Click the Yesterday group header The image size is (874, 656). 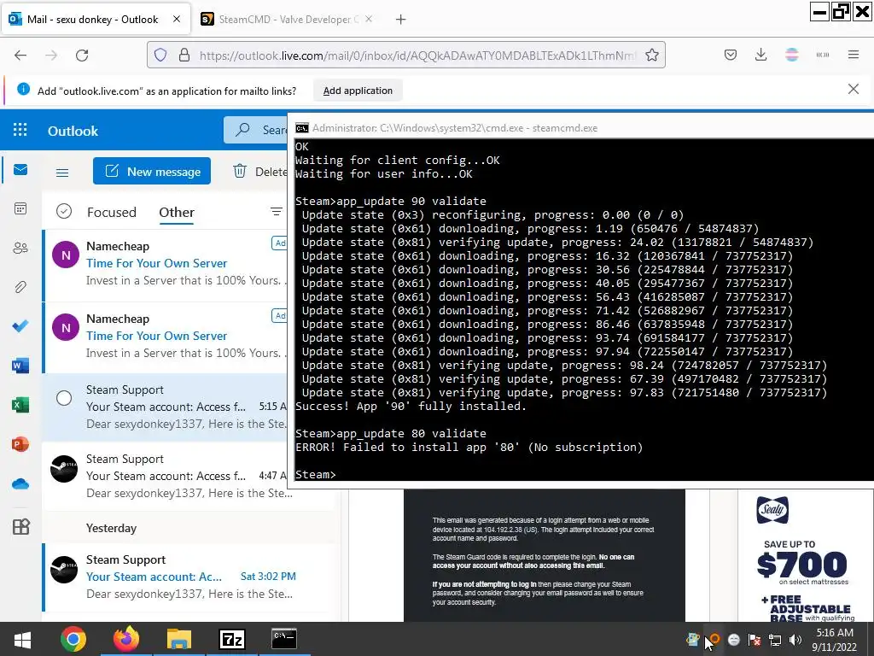111,528
